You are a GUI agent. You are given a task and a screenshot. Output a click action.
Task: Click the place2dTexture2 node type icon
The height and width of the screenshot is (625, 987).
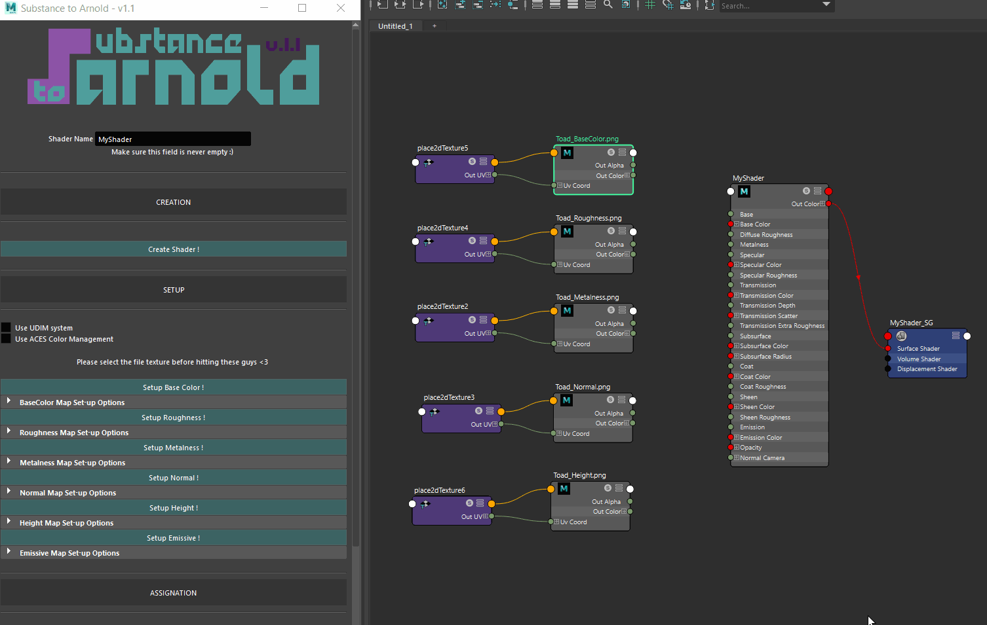point(429,321)
